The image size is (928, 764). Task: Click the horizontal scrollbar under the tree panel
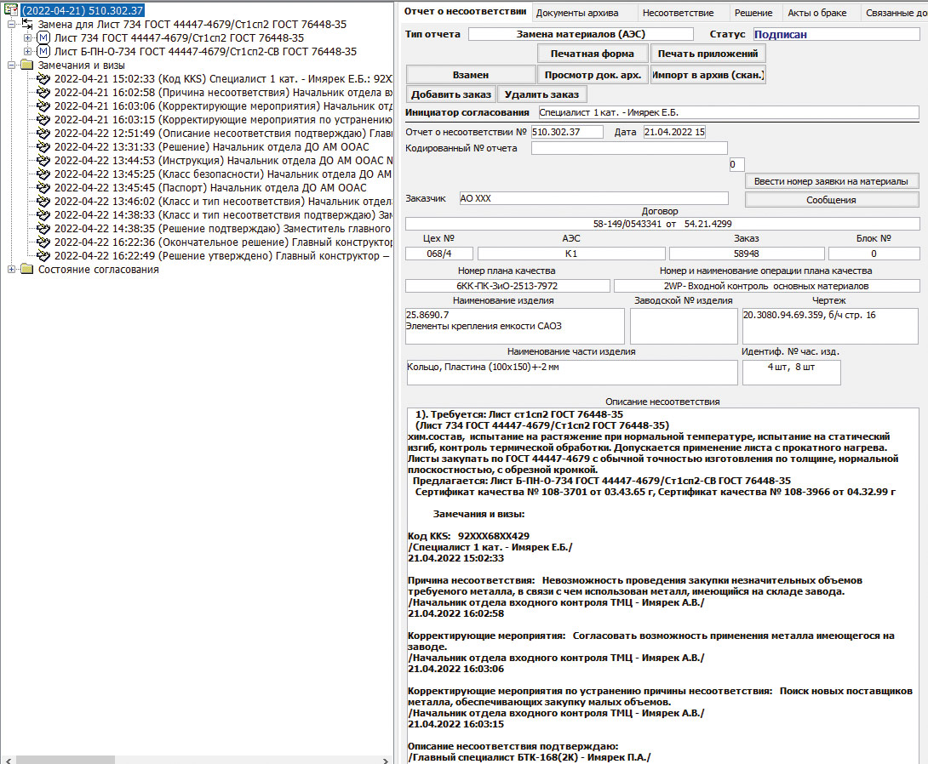[196, 758]
